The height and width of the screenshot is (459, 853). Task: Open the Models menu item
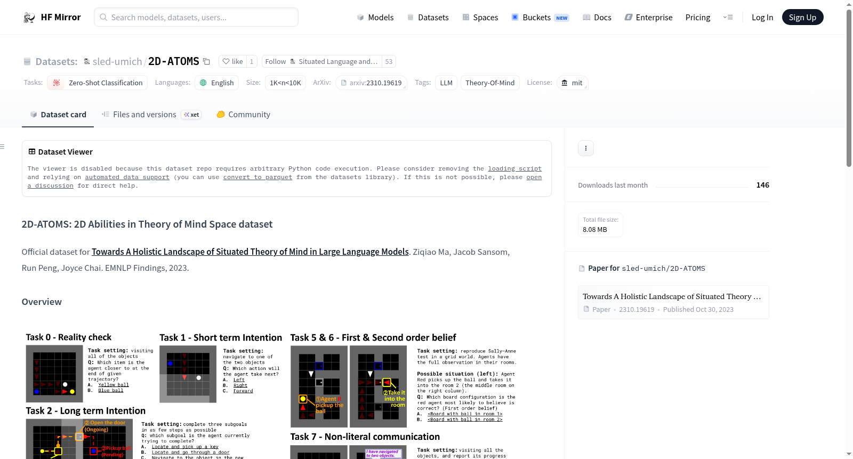[x=375, y=18]
